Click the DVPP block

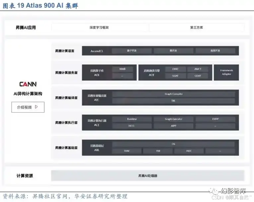point(215,119)
